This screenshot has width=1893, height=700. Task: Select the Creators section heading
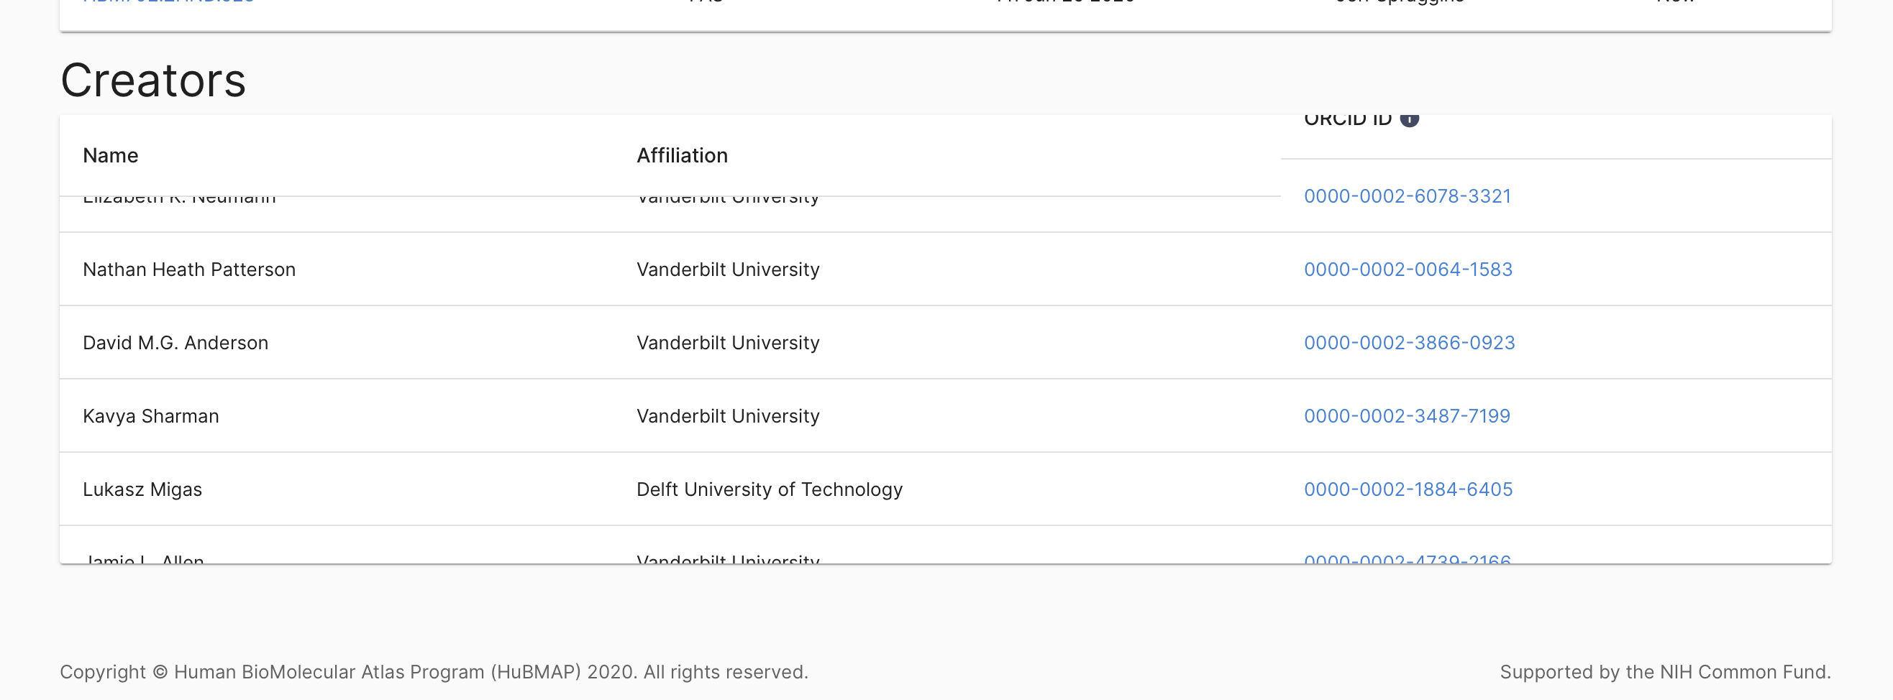154,79
